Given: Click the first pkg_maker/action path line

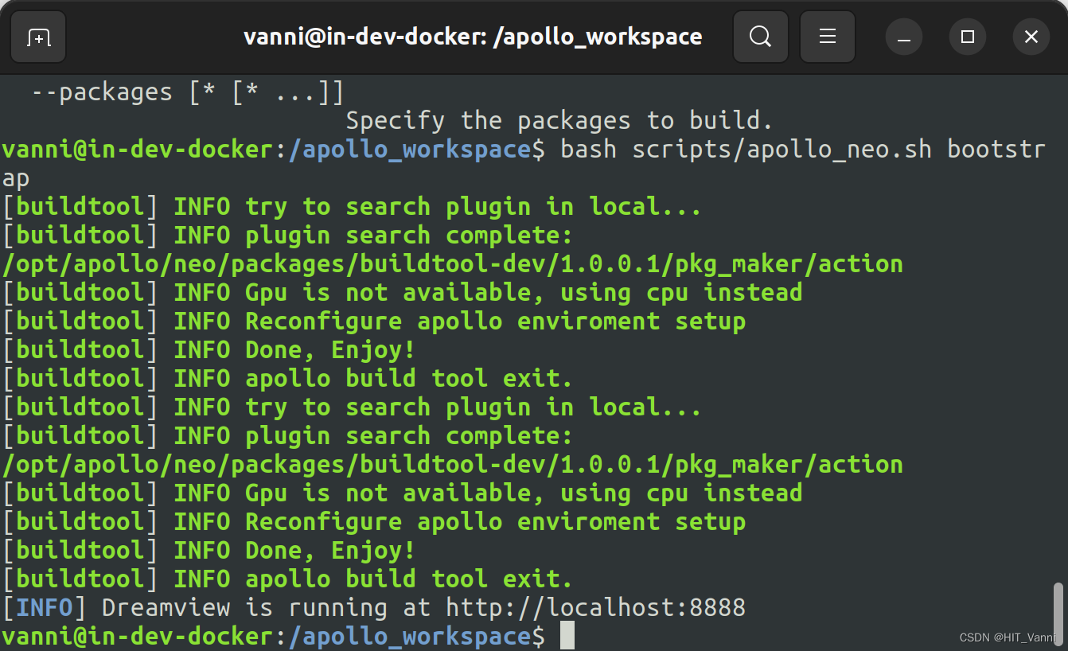Looking at the screenshot, I should pyautogui.click(x=453, y=264).
